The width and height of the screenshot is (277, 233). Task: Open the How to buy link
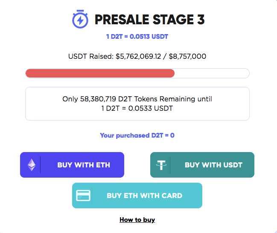point(137,220)
